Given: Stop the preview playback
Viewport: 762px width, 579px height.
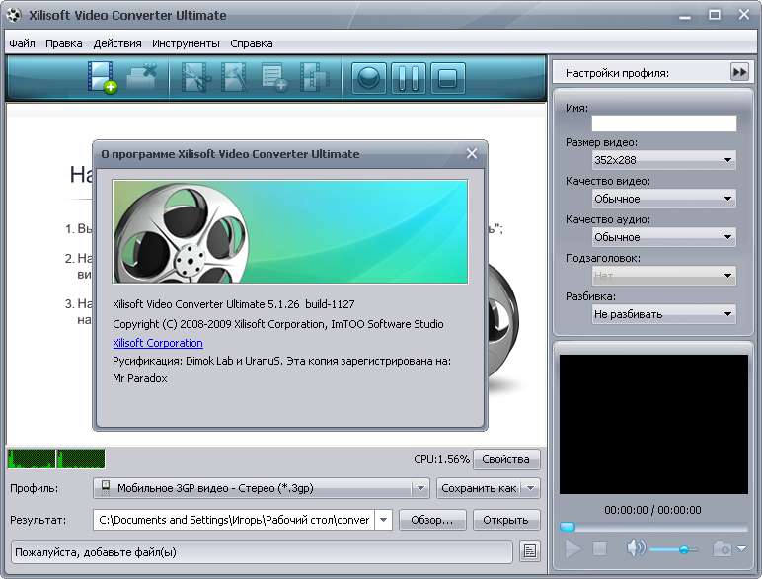Looking at the screenshot, I should click(x=600, y=549).
